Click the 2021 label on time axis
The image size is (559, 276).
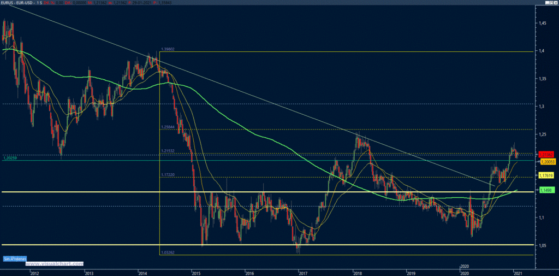point(518,273)
